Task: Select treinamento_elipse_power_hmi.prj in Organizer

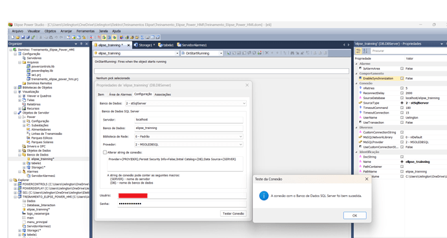Action: click(x=54, y=79)
